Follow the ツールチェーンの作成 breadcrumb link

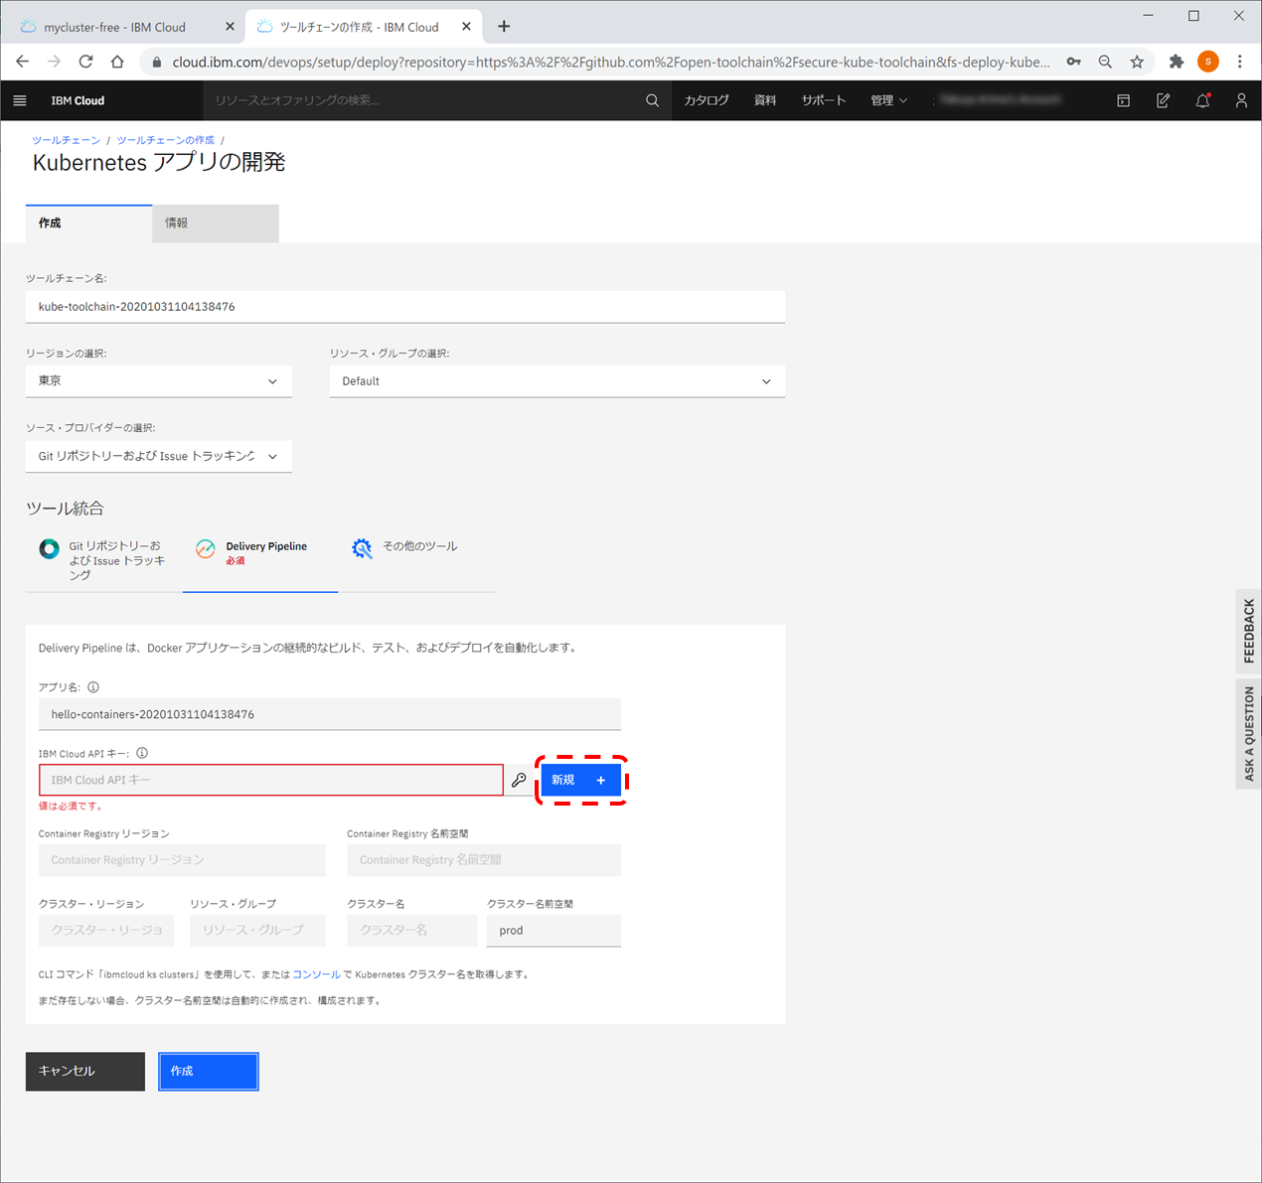(165, 140)
